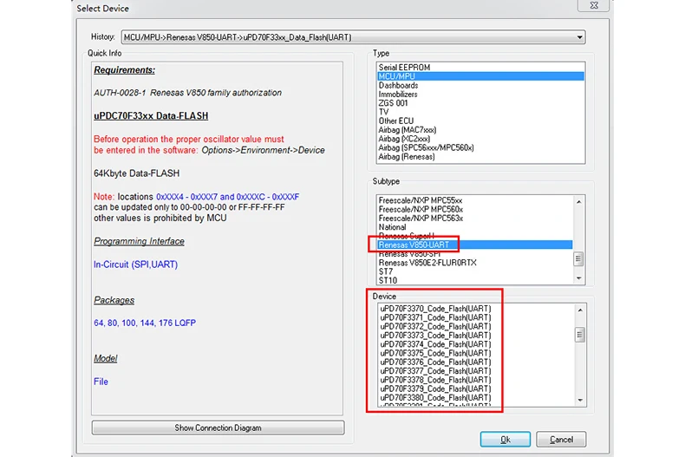Viewport: 685px width, 457px height.
Task: Select uPD70F3375_Code_Flash(UART) device
Action: pyautogui.click(x=476, y=353)
